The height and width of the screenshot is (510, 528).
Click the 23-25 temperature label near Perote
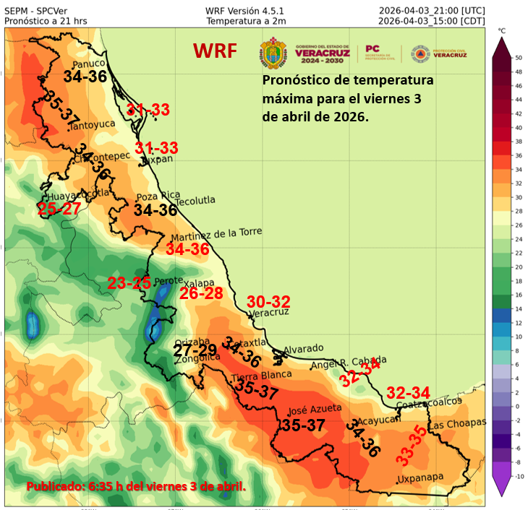click(129, 282)
